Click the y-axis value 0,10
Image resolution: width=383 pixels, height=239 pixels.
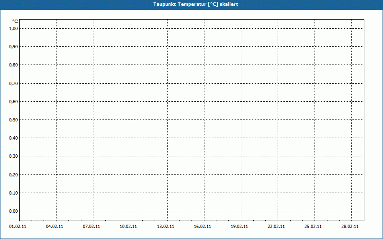click(13, 193)
